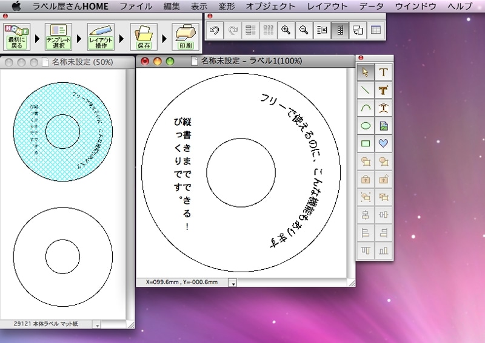This screenshot has height=343, width=485.
Task: Open the dropdown next to 29121 本体ラベル
Action: (x=96, y=325)
